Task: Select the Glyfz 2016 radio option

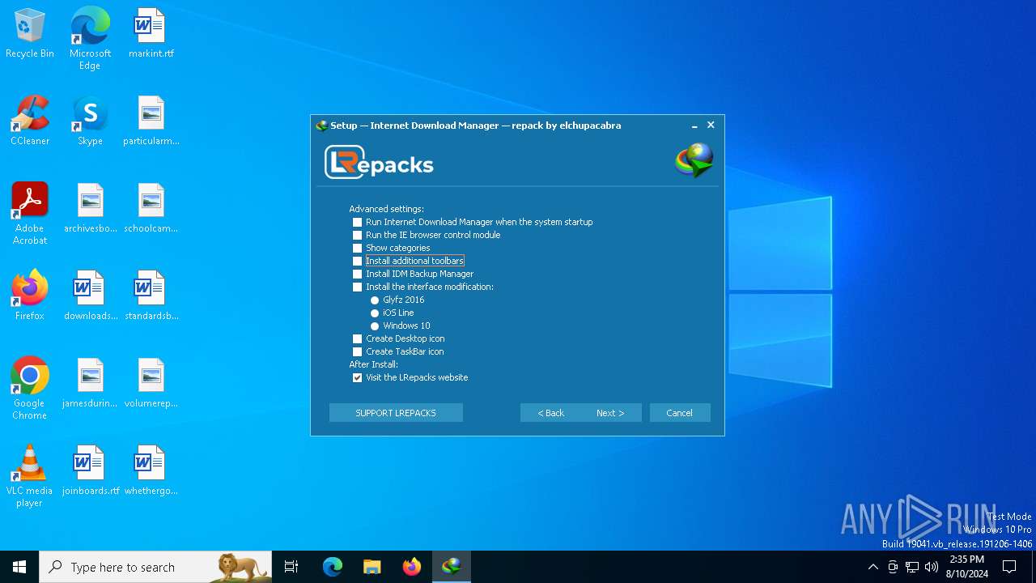Action: (x=375, y=300)
